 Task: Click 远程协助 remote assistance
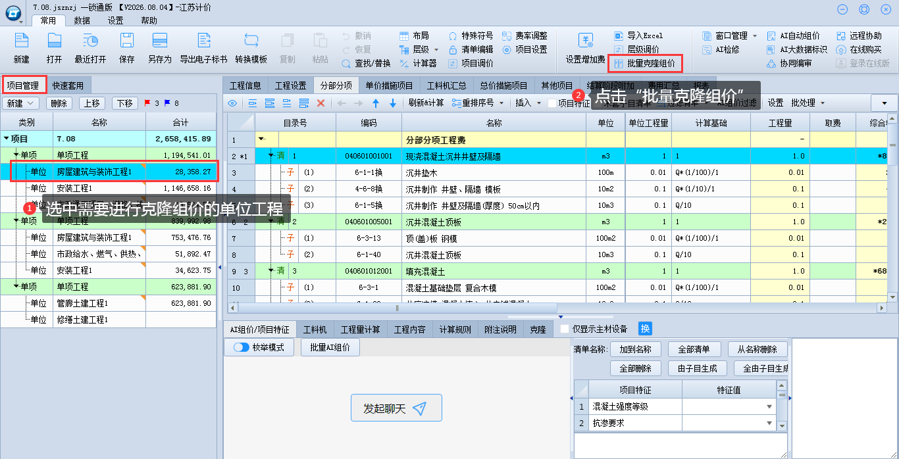coord(859,36)
